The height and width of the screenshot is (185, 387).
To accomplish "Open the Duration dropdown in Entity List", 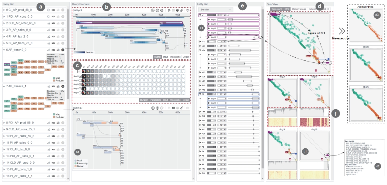I will click(216, 10).
